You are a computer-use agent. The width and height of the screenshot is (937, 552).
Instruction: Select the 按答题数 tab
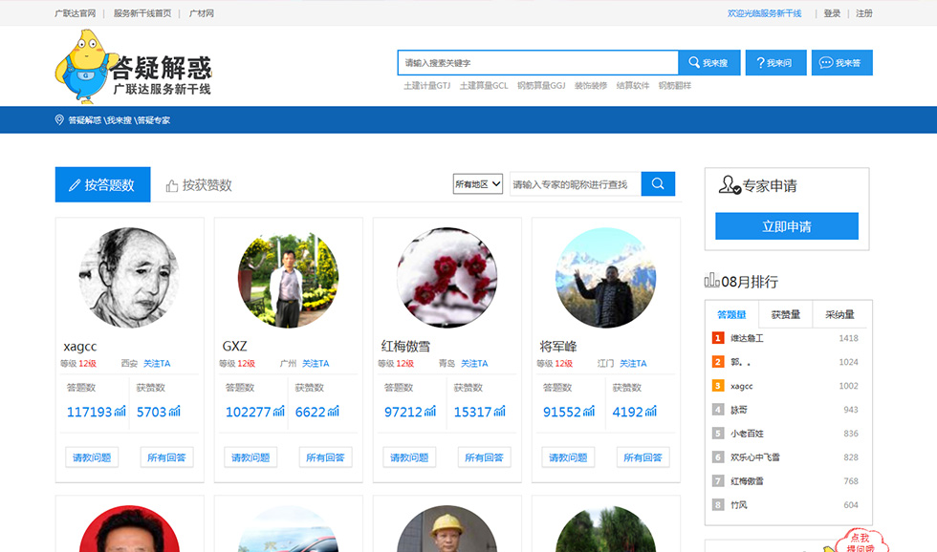pos(102,185)
